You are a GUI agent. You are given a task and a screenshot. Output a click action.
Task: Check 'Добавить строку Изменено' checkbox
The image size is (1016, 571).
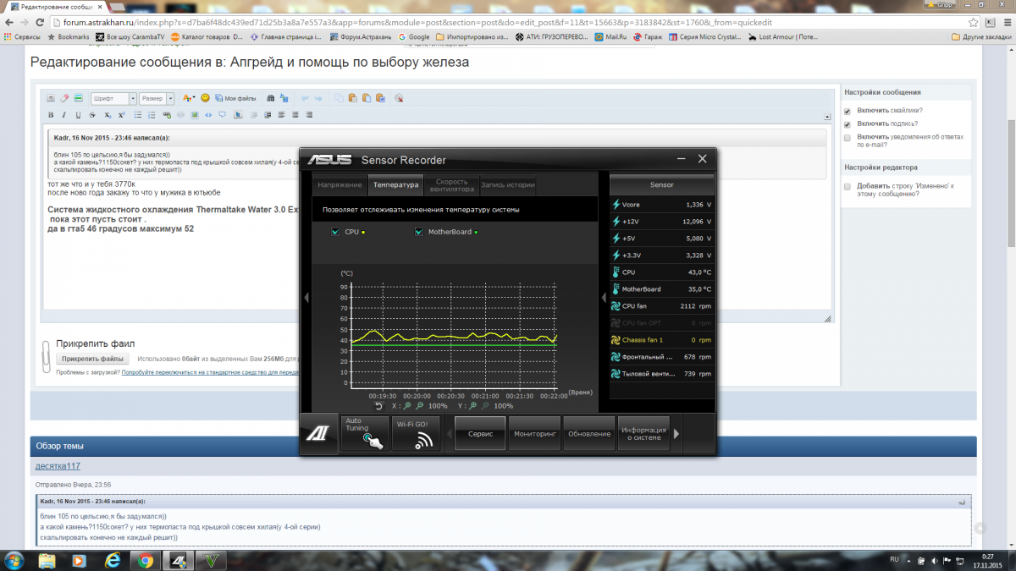click(848, 186)
